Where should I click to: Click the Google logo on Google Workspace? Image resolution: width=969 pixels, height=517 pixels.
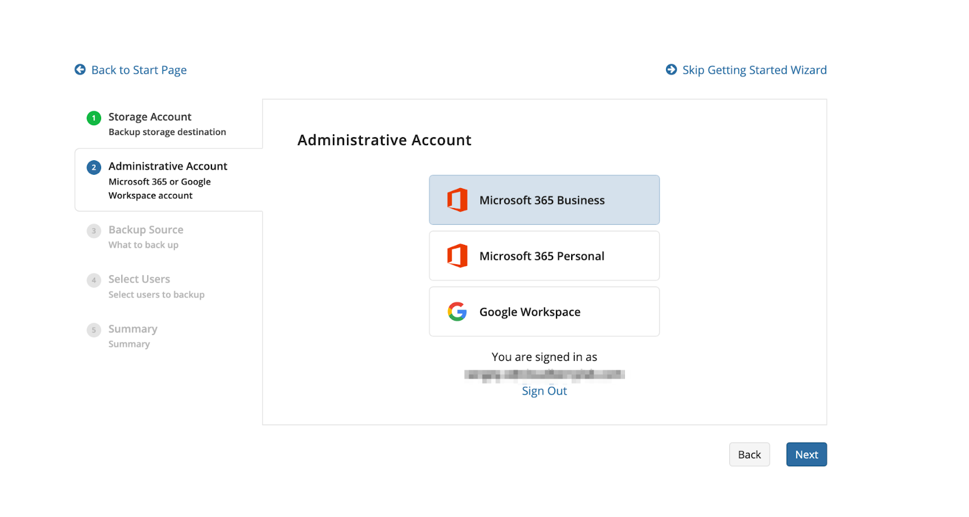(457, 311)
